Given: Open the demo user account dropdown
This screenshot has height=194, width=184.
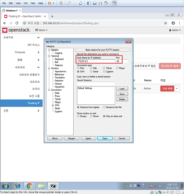Looking at the screenshot, I should 175,30.
